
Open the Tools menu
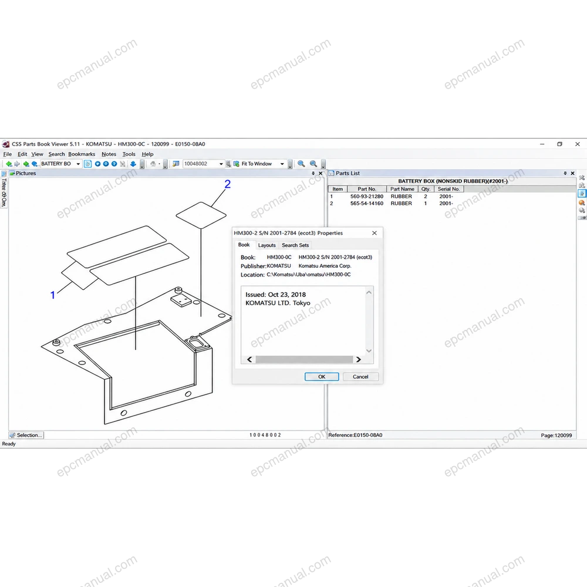pos(129,154)
